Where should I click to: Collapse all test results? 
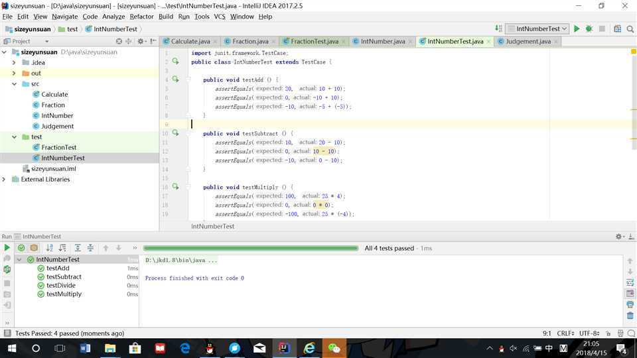(x=90, y=247)
